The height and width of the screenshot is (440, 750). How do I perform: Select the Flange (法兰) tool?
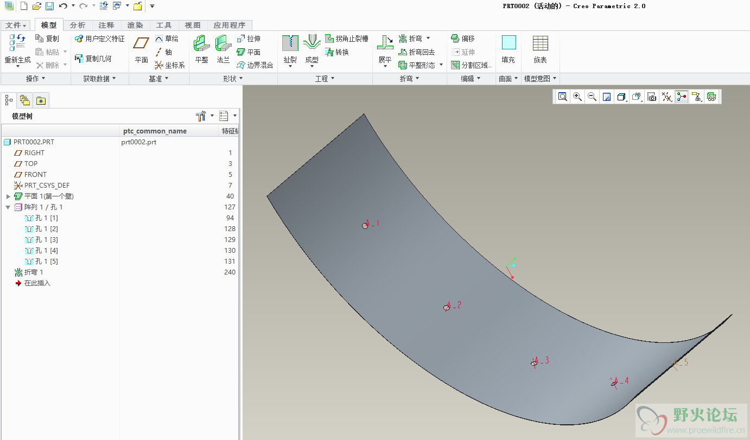[x=223, y=43]
